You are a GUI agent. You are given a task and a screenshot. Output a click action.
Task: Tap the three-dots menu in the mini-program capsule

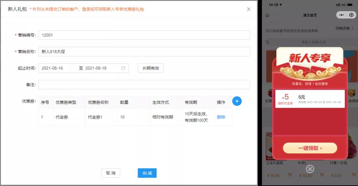pyautogui.click(x=342, y=15)
